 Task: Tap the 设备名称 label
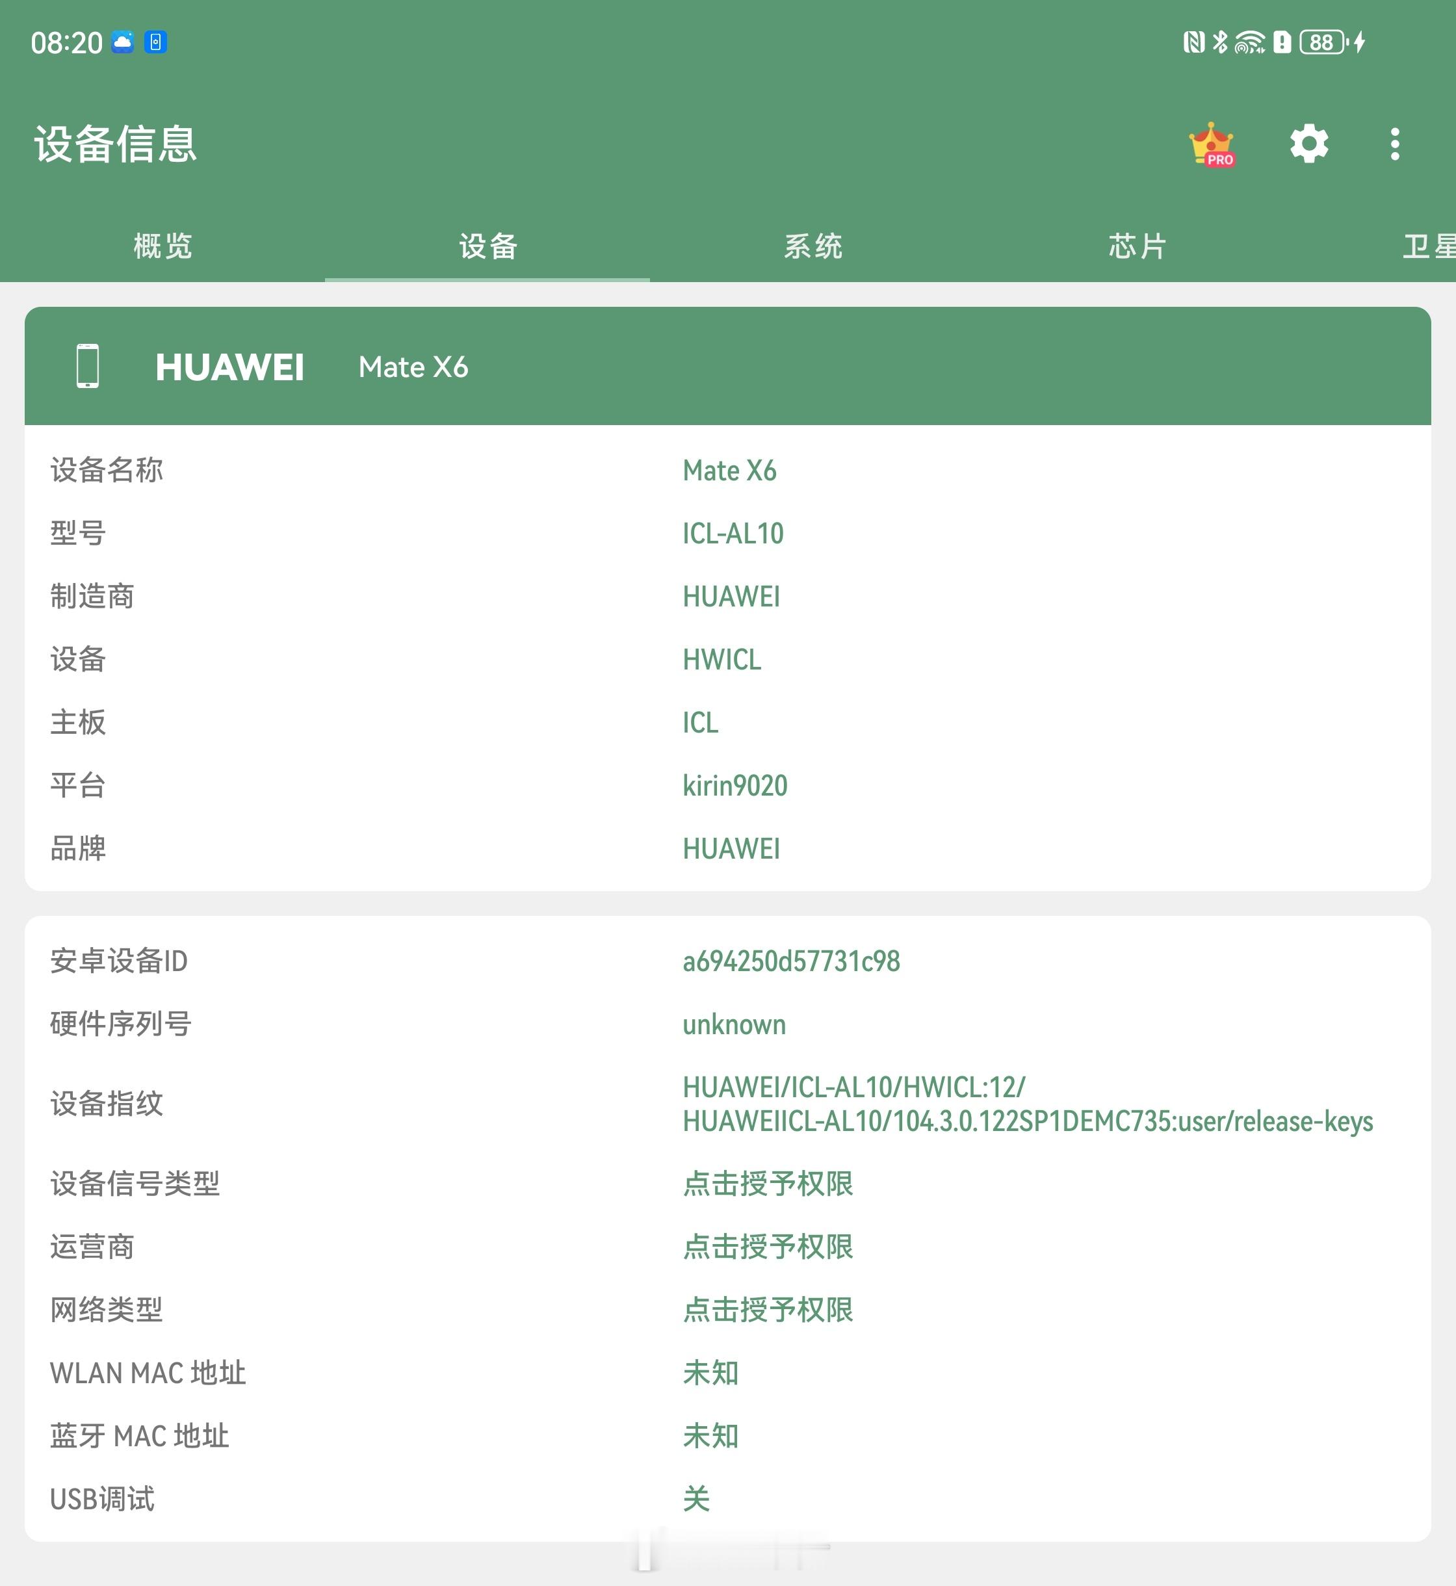(107, 471)
